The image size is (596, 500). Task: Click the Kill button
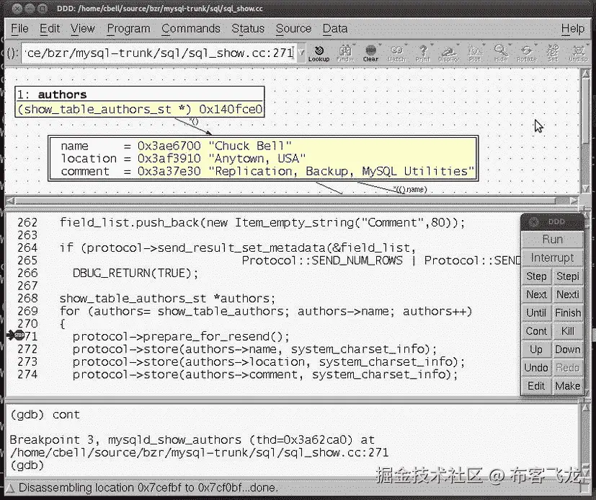point(567,331)
